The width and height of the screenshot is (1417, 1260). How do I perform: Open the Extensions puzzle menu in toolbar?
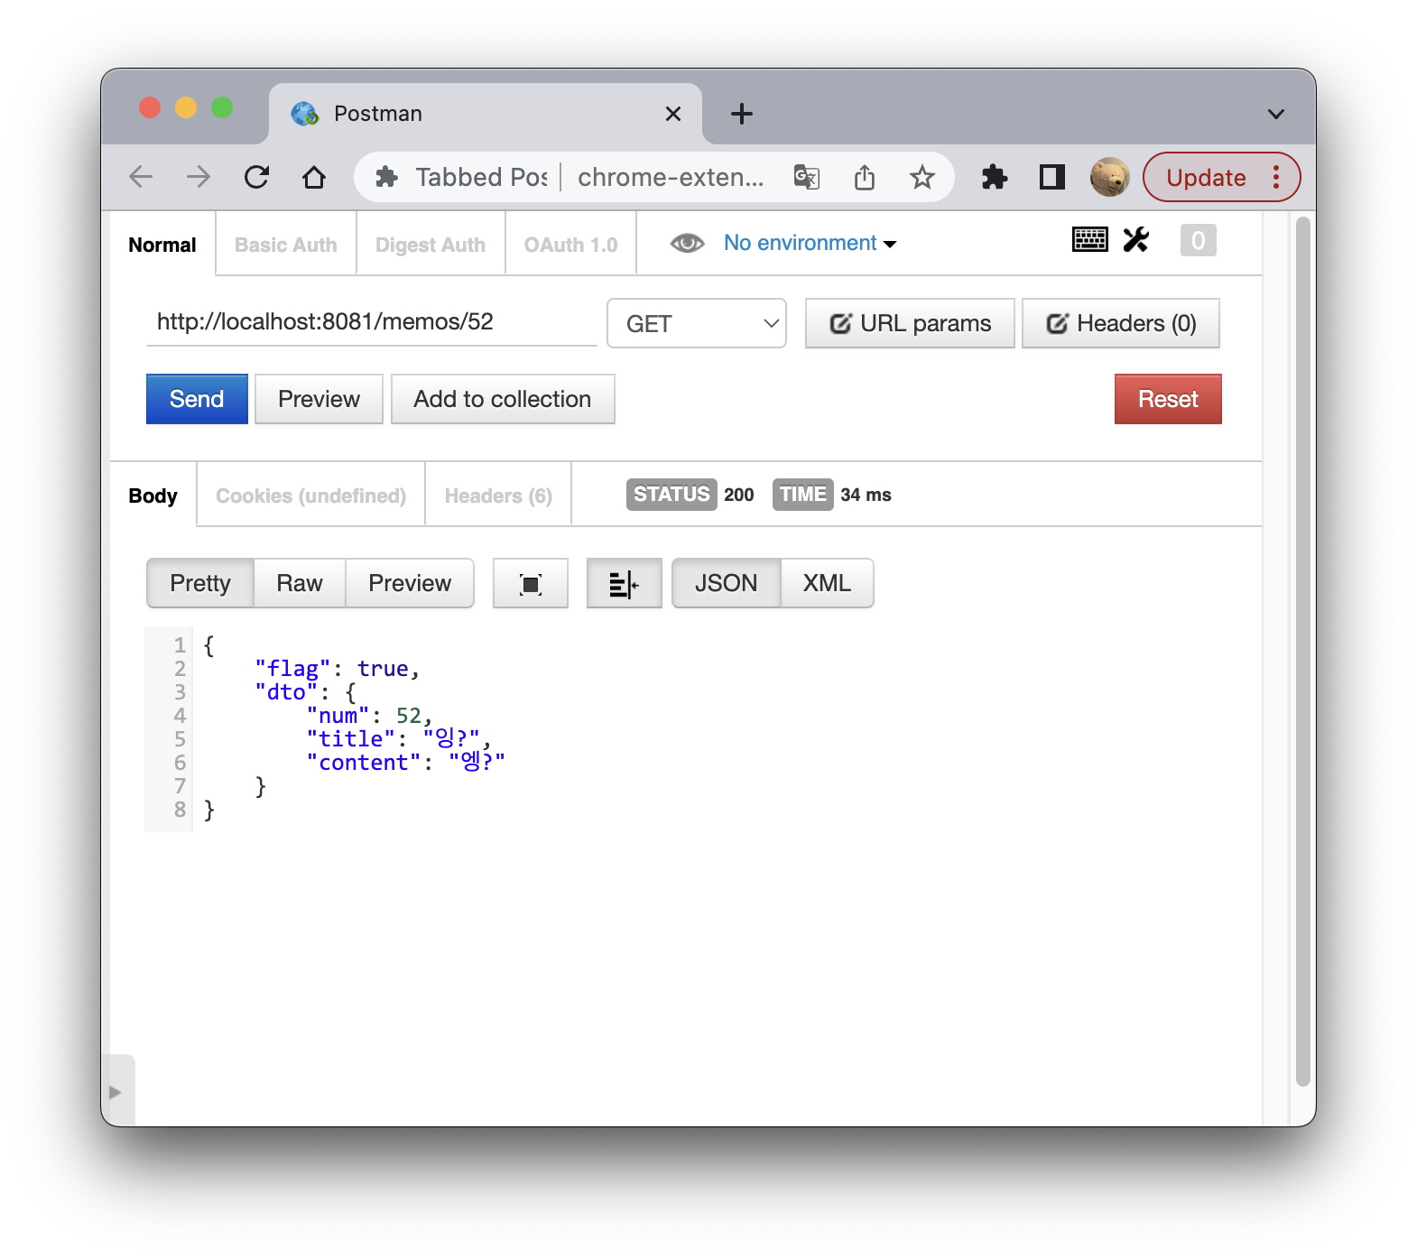[x=995, y=177]
